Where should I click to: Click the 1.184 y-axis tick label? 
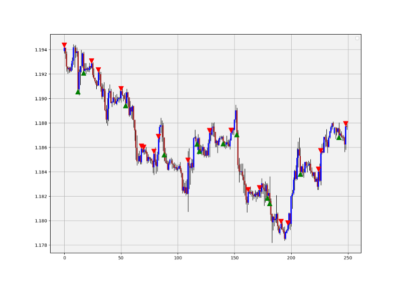[x=41, y=172]
